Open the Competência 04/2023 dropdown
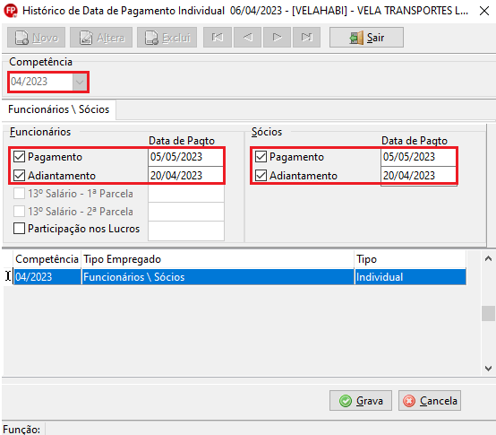 pos(80,82)
